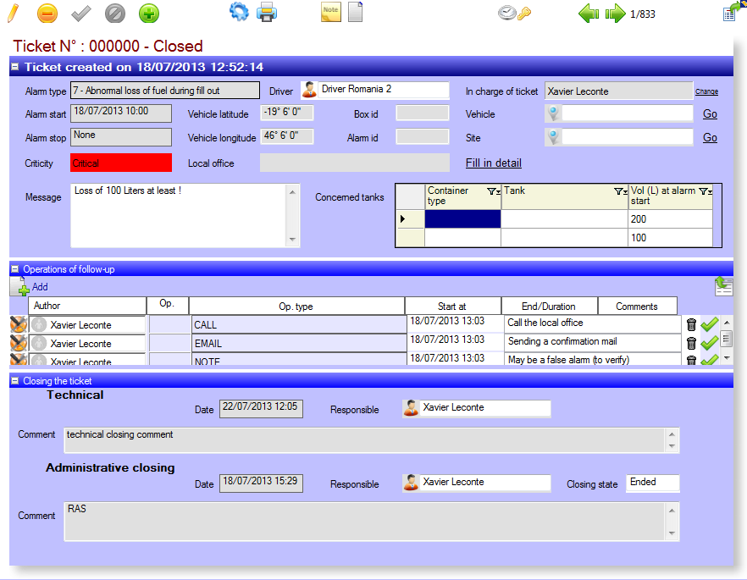Click the Vehicle longitude field

tap(287, 136)
